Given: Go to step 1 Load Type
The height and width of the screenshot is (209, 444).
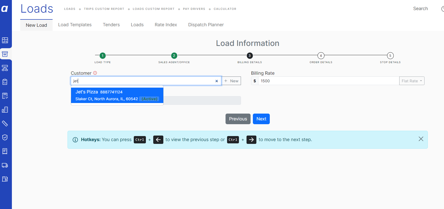Looking at the screenshot, I should click(x=103, y=56).
